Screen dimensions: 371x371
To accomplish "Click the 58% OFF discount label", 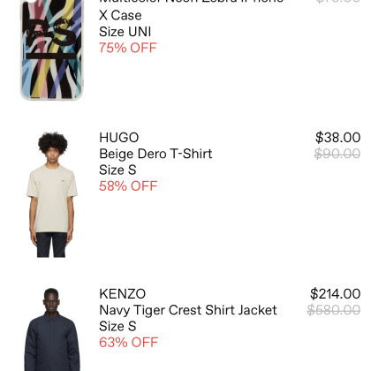I will click(128, 186).
